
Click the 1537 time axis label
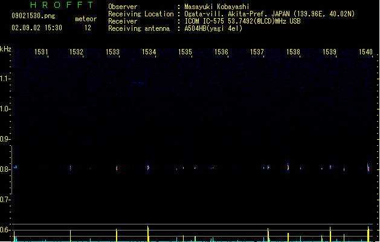click(x=257, y=52)
